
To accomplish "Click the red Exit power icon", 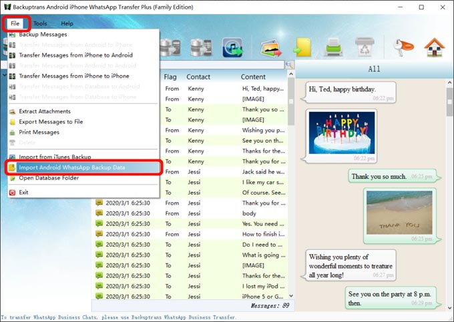I will point(12,193).
